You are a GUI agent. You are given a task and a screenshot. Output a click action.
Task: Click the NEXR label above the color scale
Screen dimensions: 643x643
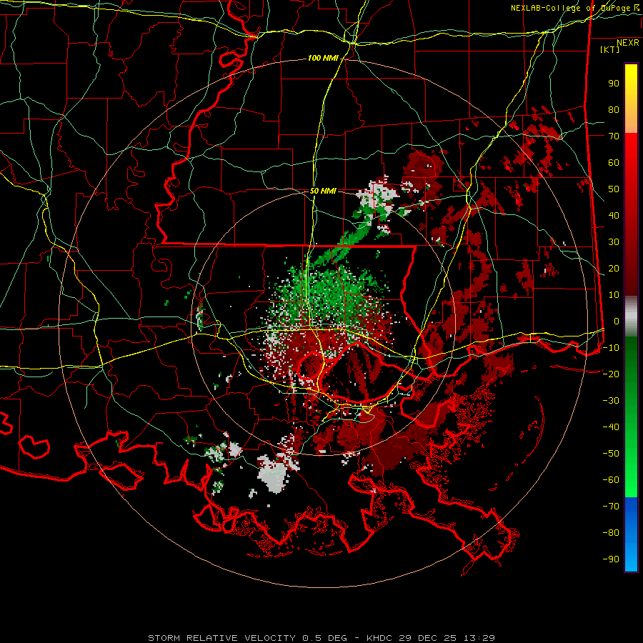(627, 43)
